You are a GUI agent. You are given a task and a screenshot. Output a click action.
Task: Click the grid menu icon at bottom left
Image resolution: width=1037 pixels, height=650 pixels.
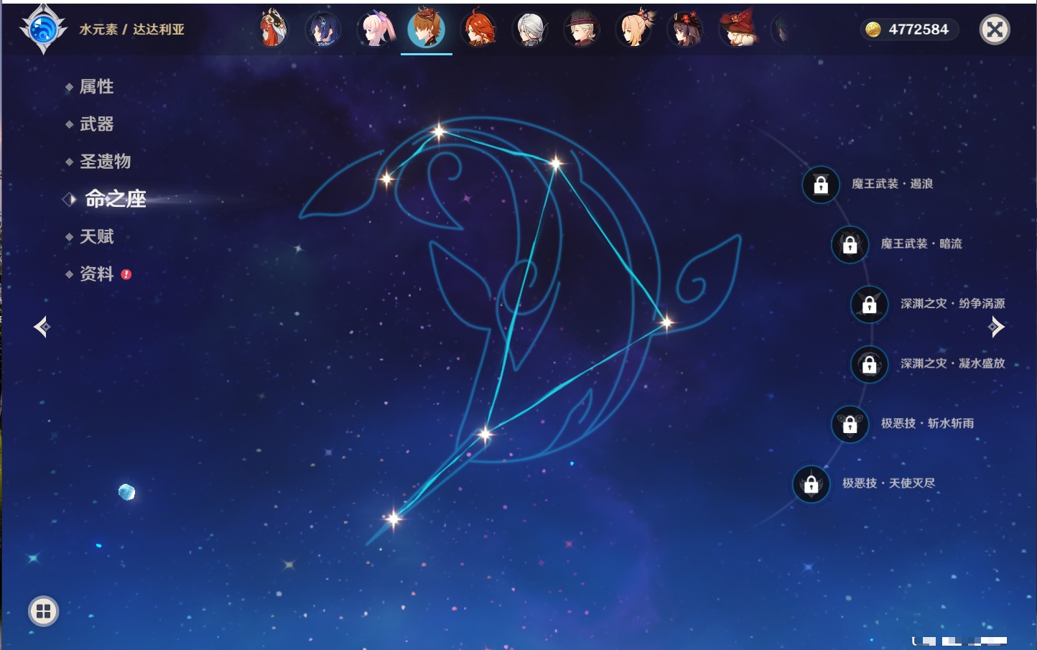coord(43,611)
